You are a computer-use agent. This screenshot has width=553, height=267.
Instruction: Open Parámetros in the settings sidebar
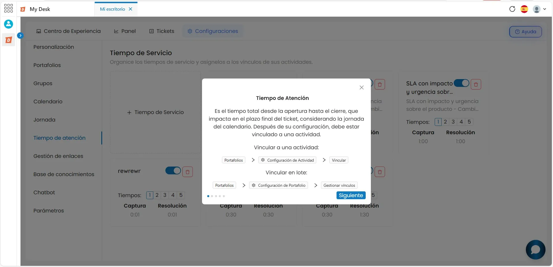[x=48, y=211]
